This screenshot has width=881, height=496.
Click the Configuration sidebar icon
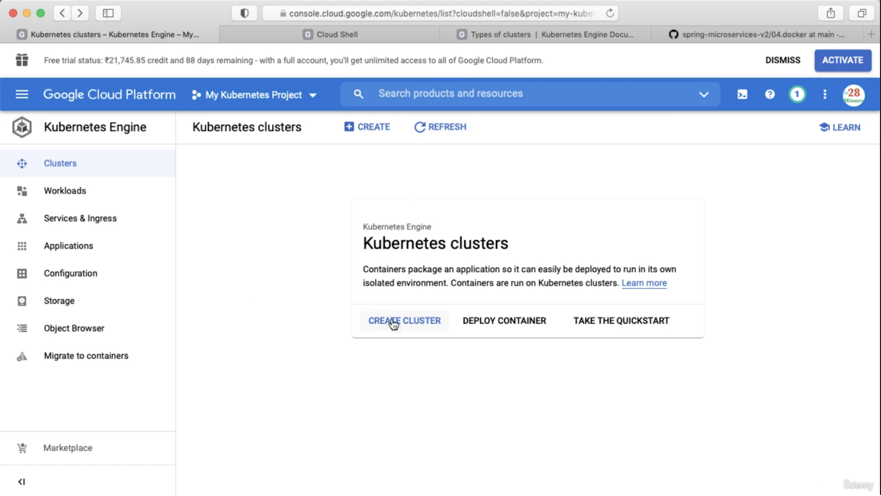(x=22, y=273)
